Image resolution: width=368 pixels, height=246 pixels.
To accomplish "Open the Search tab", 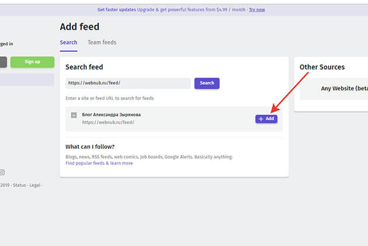I will point(68,43).
